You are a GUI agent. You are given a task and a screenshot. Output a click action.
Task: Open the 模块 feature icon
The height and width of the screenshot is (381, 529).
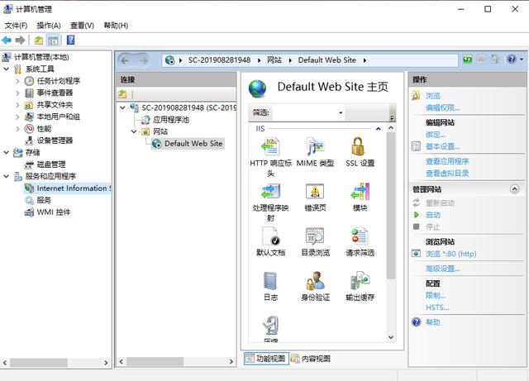[x=360, y=191]
